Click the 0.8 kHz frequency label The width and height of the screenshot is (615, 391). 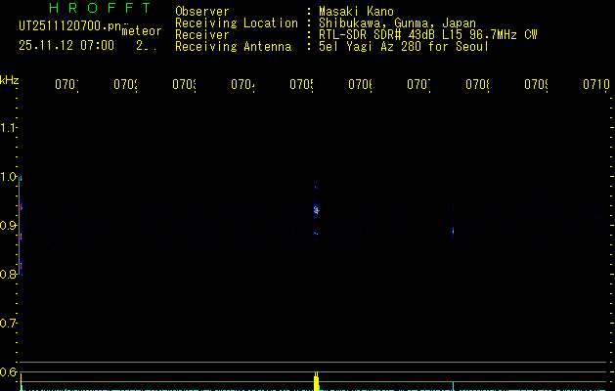[x=8, y=275]
